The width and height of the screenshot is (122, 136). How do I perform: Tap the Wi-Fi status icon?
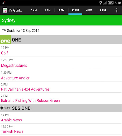(x=100, y=3)
